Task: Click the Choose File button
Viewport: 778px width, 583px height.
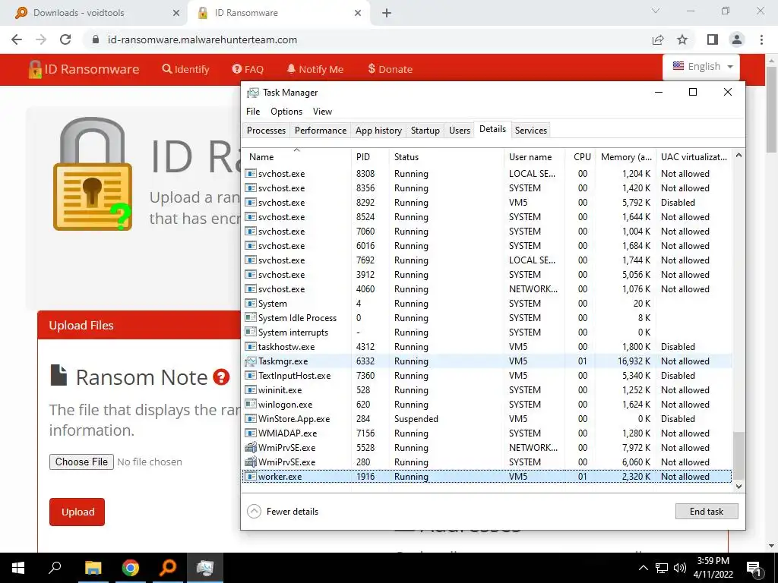Action: point(81,462)
